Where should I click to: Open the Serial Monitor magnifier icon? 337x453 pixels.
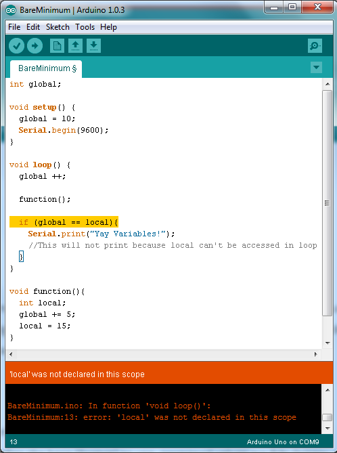pos(315,45)
